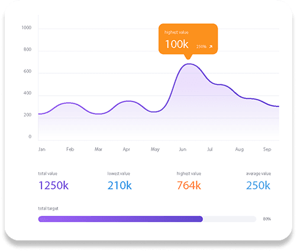The width and height of the screenshot is (297, 251).
Task: Click the peak of the purple curve
Action: click(x=189, y=64)
